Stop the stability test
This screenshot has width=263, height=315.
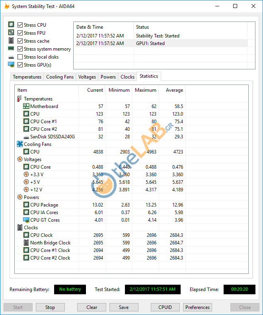50,307
